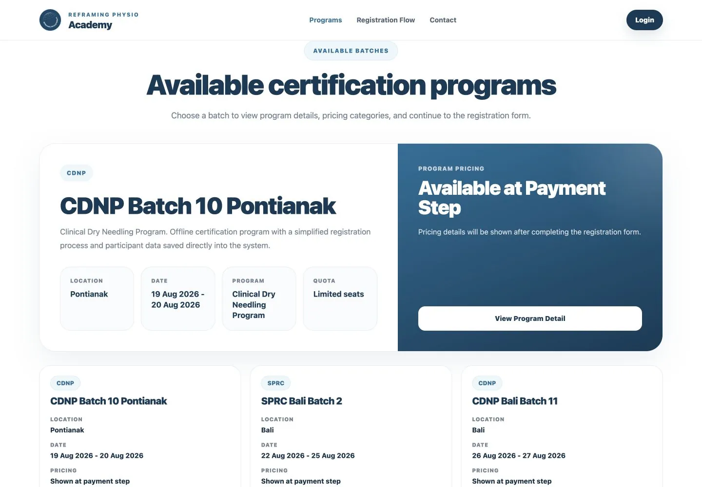
Task: Click the SPRC badge on the Bali Batch 2 card
Action: (x=276, y=383)
